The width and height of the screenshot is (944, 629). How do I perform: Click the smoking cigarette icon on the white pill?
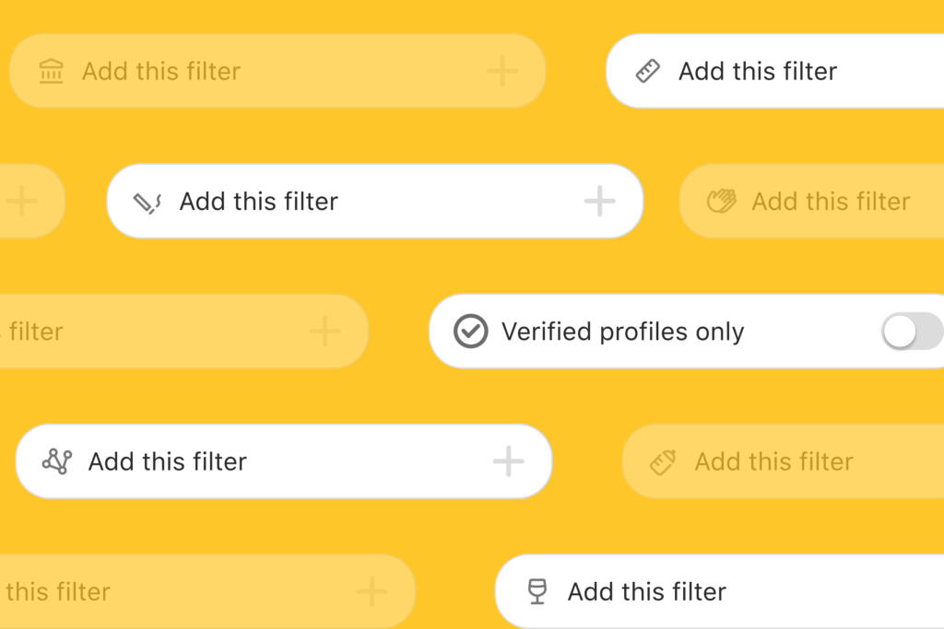pyautogui.click(x=145, y=201)
